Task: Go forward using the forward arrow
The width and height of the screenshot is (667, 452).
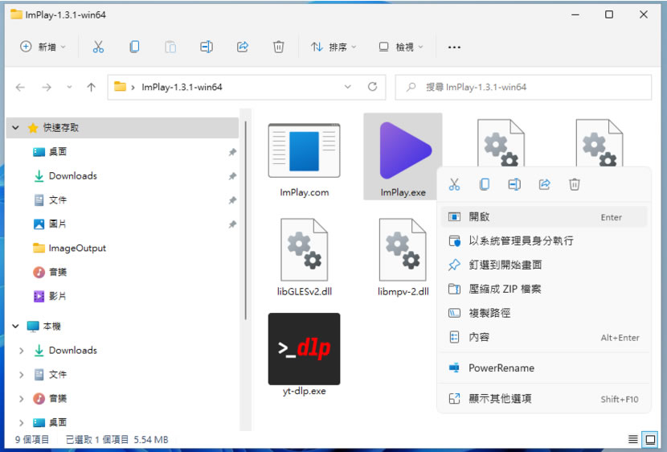Action: point(47,88)
